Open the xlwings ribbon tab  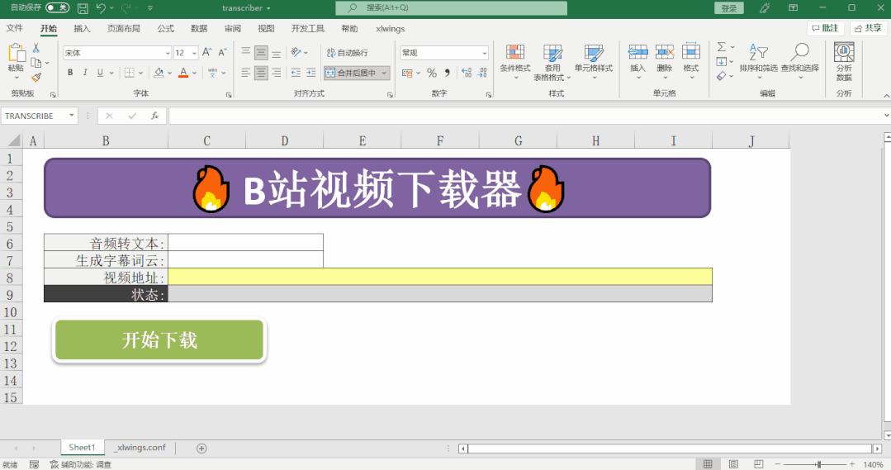click(x=390, y=28)
